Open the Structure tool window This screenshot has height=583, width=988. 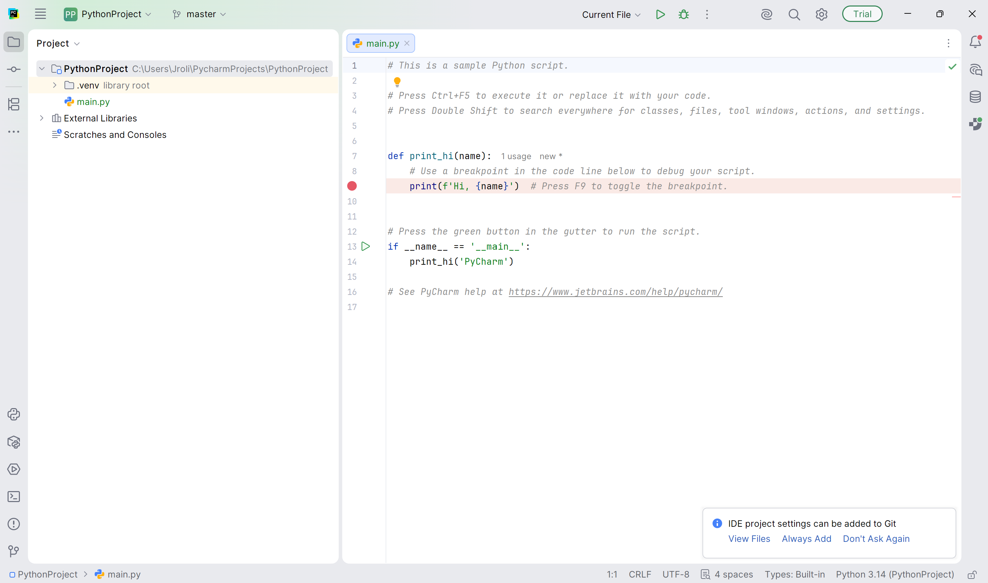[14, 104]
